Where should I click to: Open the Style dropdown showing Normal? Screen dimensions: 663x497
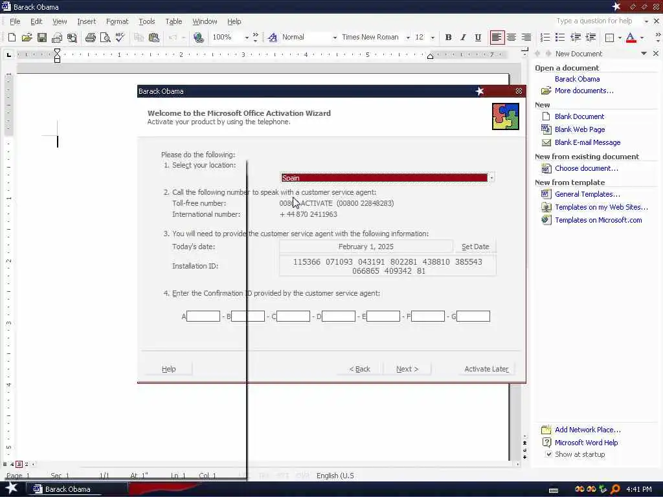click(x=335, y=38)
